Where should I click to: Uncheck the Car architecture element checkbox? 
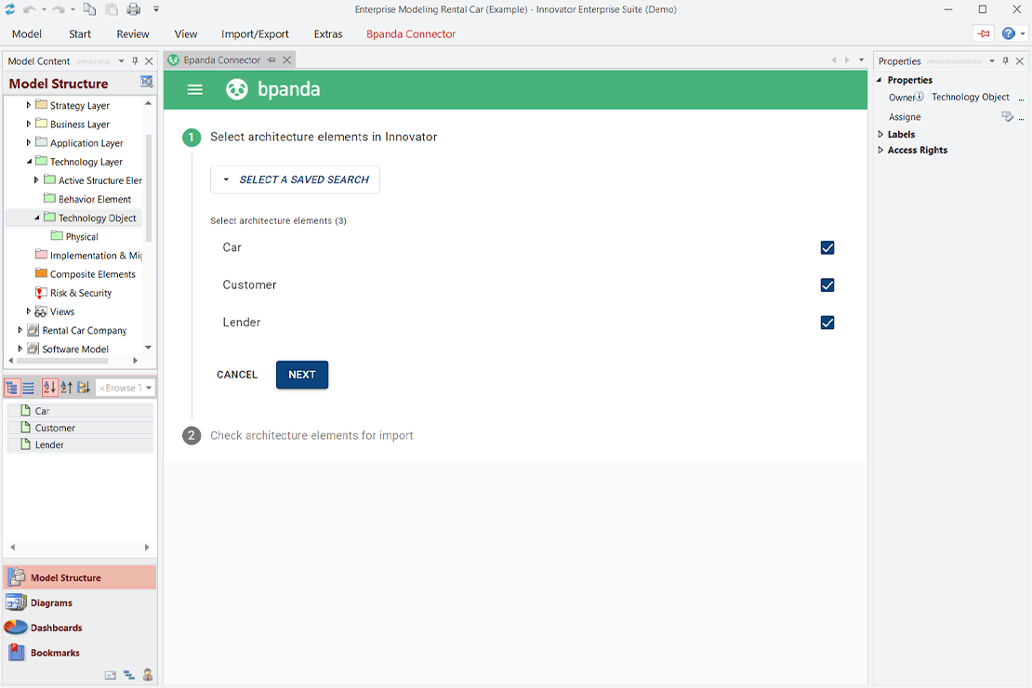point(827,247)
